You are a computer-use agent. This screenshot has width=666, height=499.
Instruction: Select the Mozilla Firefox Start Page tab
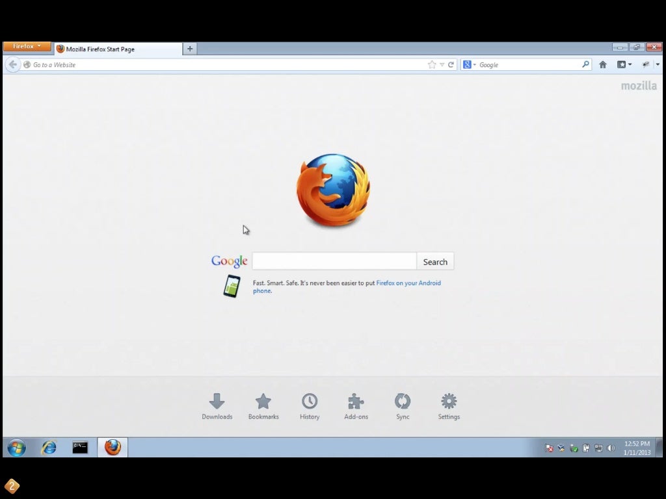point(118,49)
